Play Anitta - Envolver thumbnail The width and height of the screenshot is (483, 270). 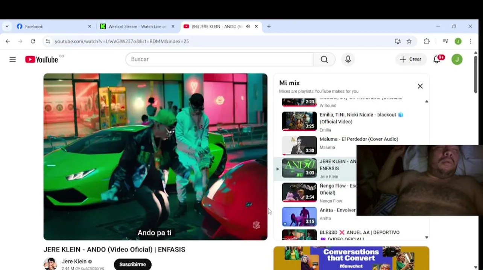[x=299, y=216]
